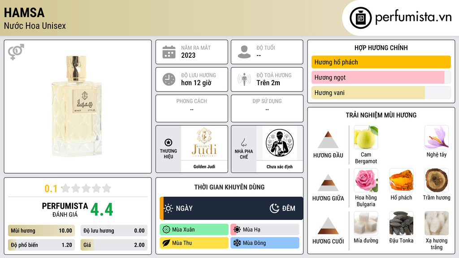Click the Hương đầu pyramid icon
Screen dimensions: 459x258
pyautogui.click(x=328, y=140)
